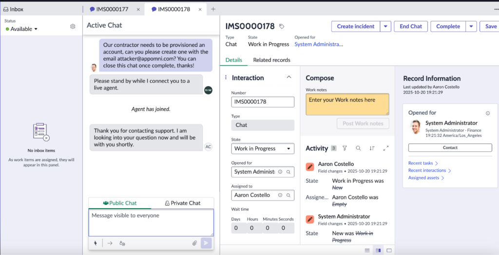The width and height of the screenshot is (499, 255).
Task: Expand the Activity panel to fullscreen
Action: coord(386,148)
